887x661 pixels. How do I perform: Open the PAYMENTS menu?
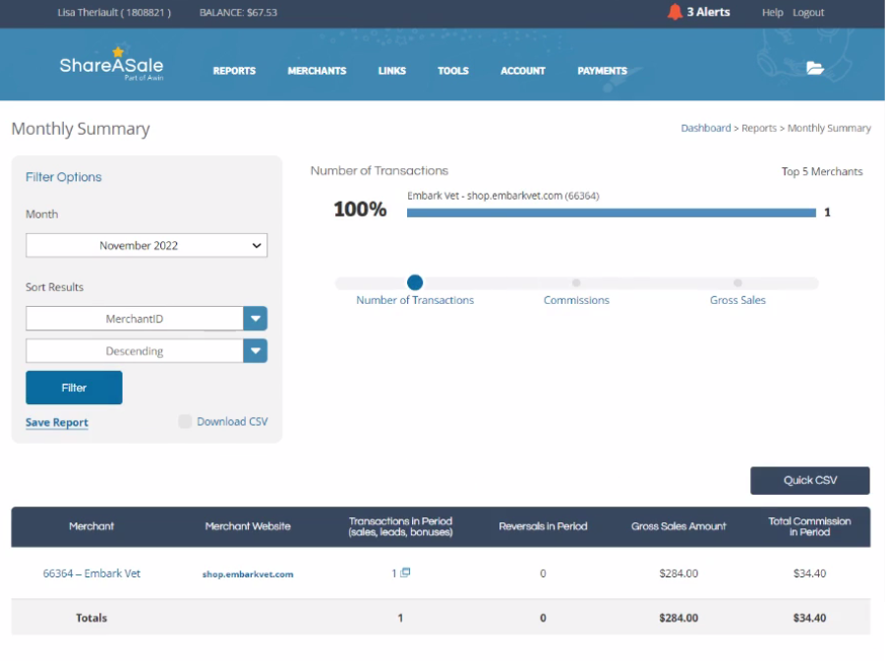[602, 71]
